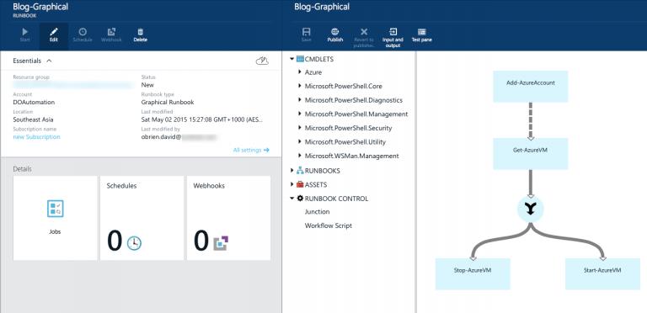Screen dimensions: 647x313
Task: Open the Input and output panel
Action: click(x=393, y=37)
